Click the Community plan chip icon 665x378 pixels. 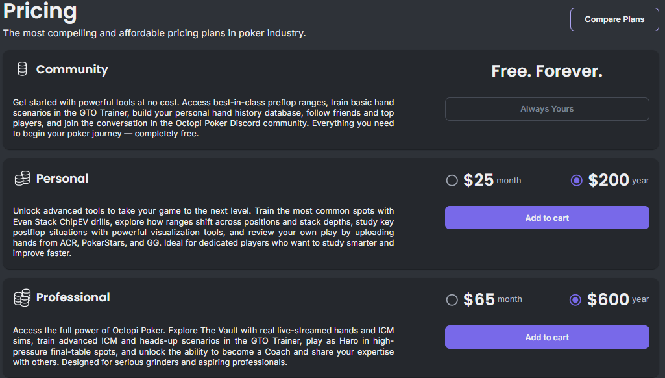point(22,69)
